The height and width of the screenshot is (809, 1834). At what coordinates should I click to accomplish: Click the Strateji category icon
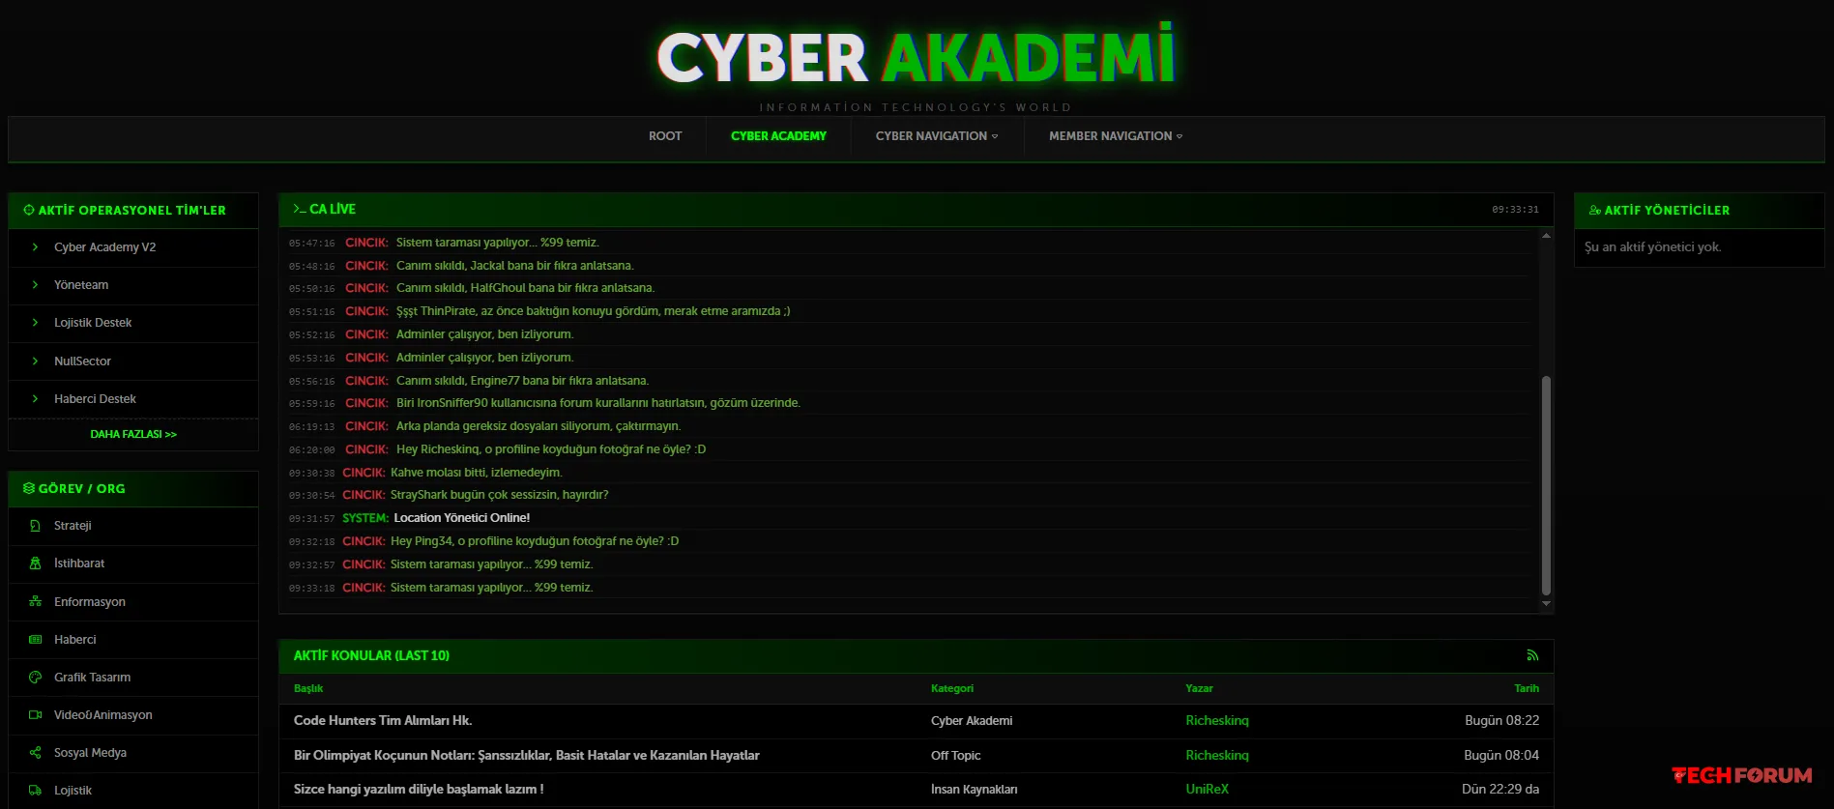click(35, 526)
